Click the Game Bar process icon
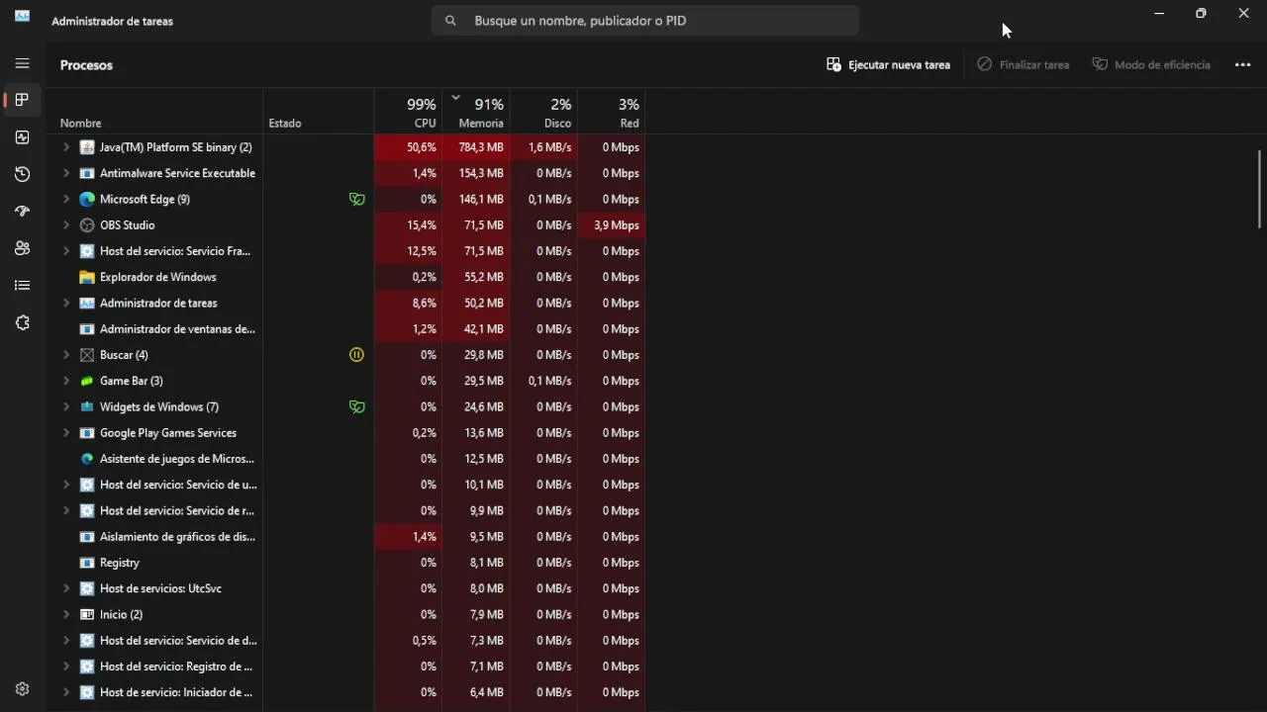The height and width of the screenshot is (712, 1267). point(87,381)
